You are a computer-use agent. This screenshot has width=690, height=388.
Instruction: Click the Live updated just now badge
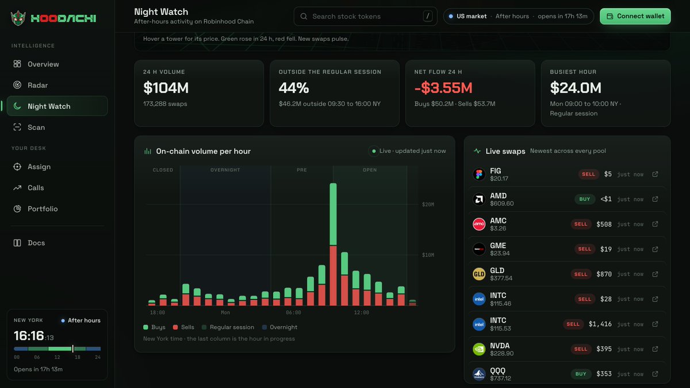tap(408, 151)
